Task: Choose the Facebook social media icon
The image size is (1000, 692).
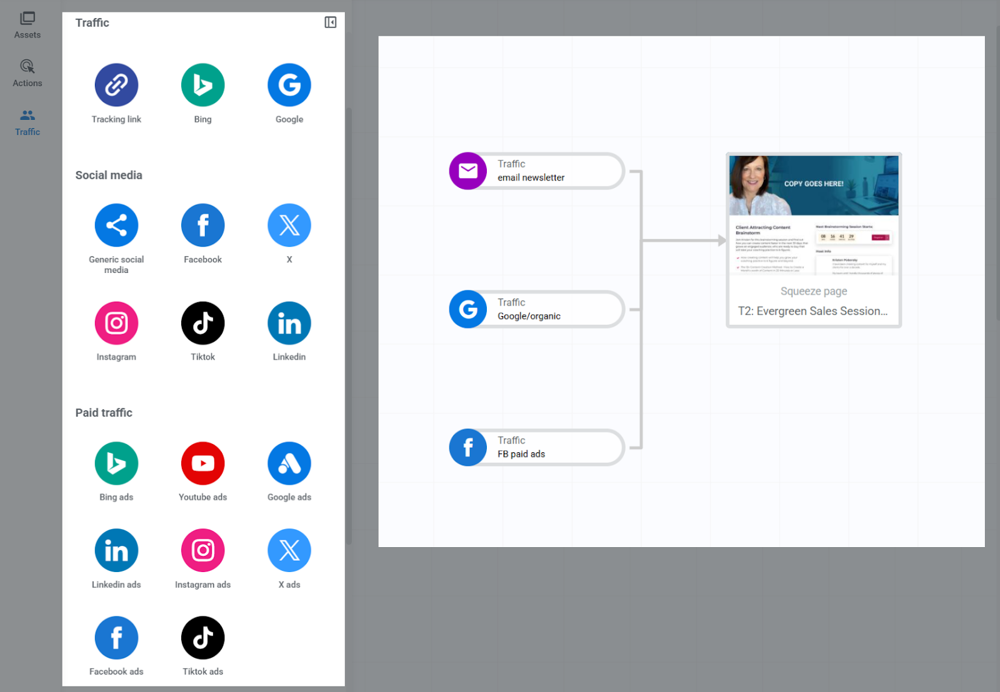Action: point(202,225)
